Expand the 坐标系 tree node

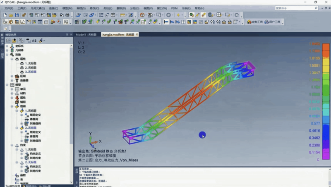(x=7, y=46)
